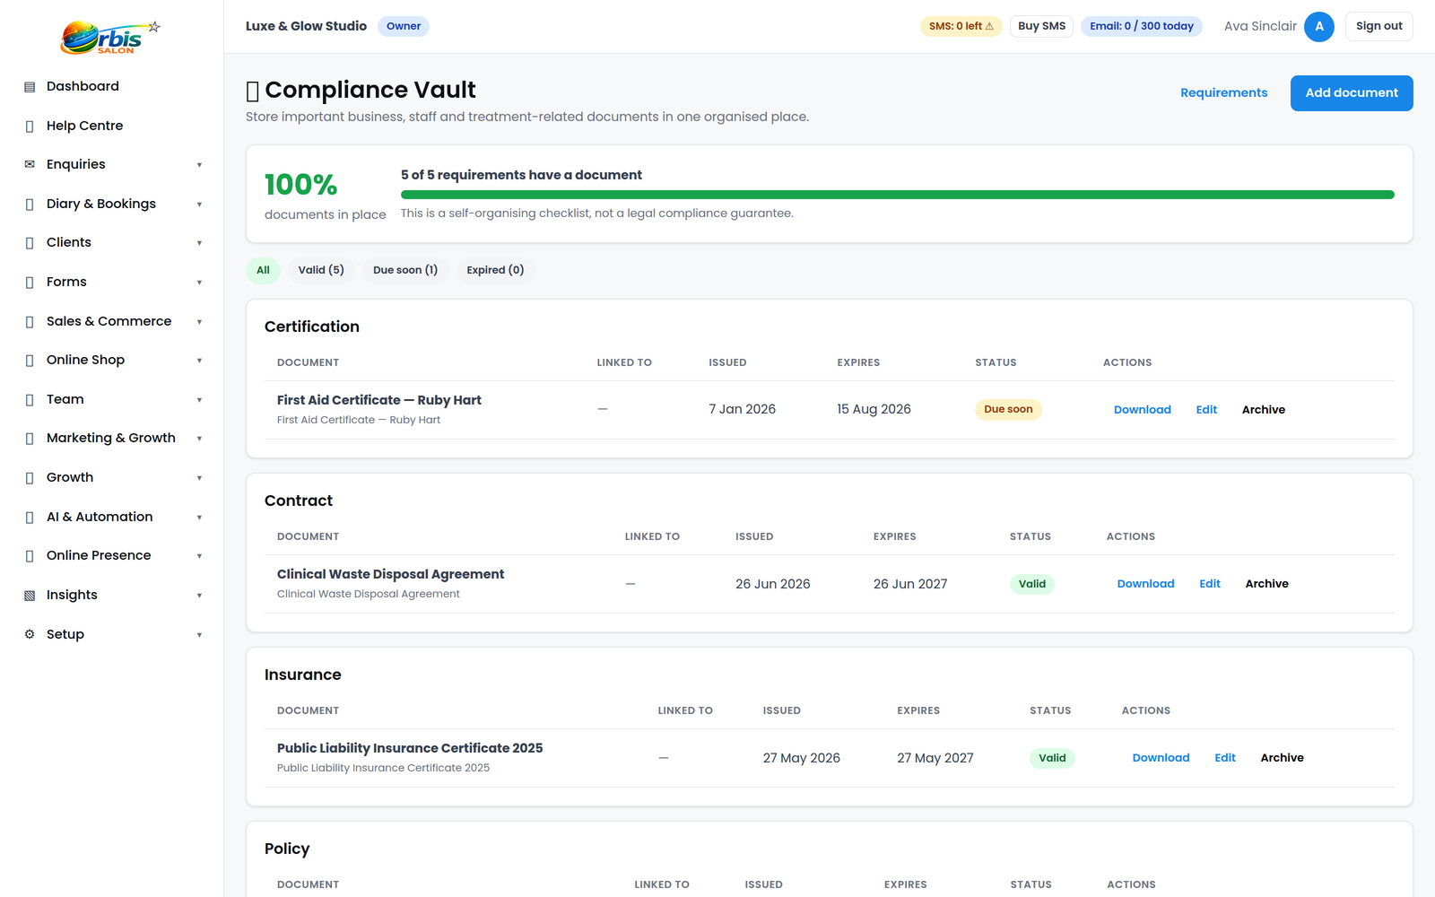Expand the Clients menu arrow
Viewport: 1435px width, 897px height.
pos(199,243)
